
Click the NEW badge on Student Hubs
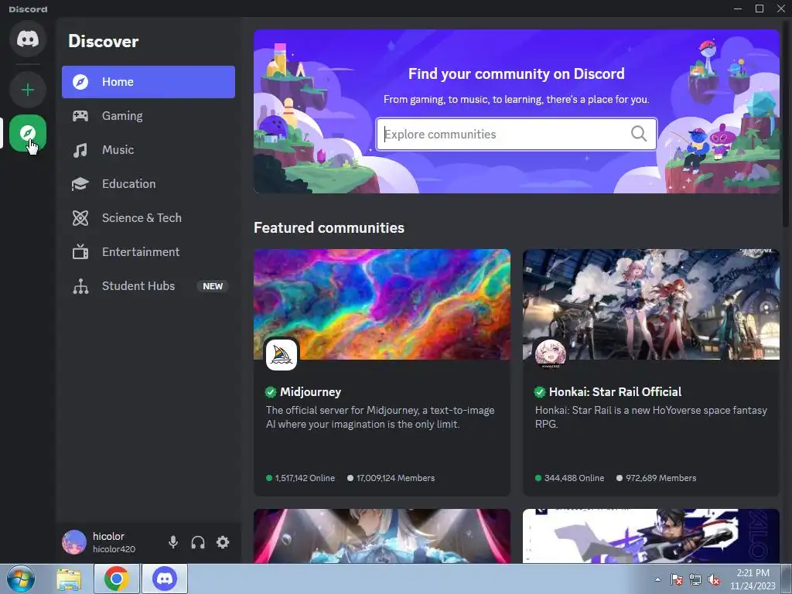[x=213, y=286]
